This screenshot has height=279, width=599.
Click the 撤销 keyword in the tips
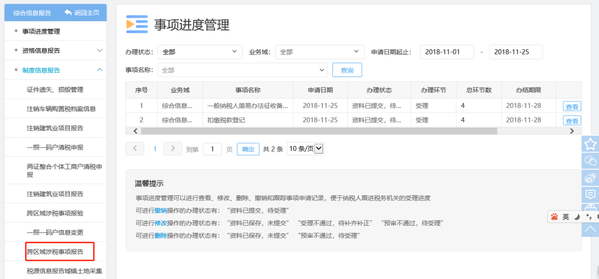160,211
